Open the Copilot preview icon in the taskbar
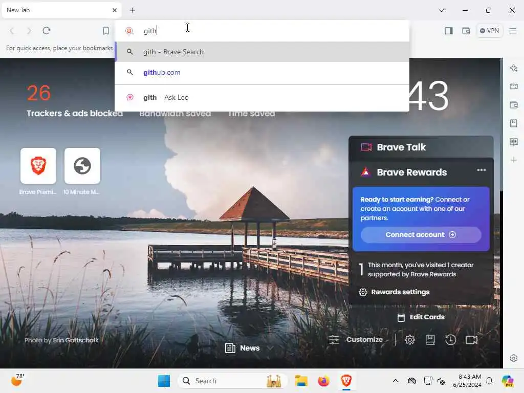 click(507, 381)
